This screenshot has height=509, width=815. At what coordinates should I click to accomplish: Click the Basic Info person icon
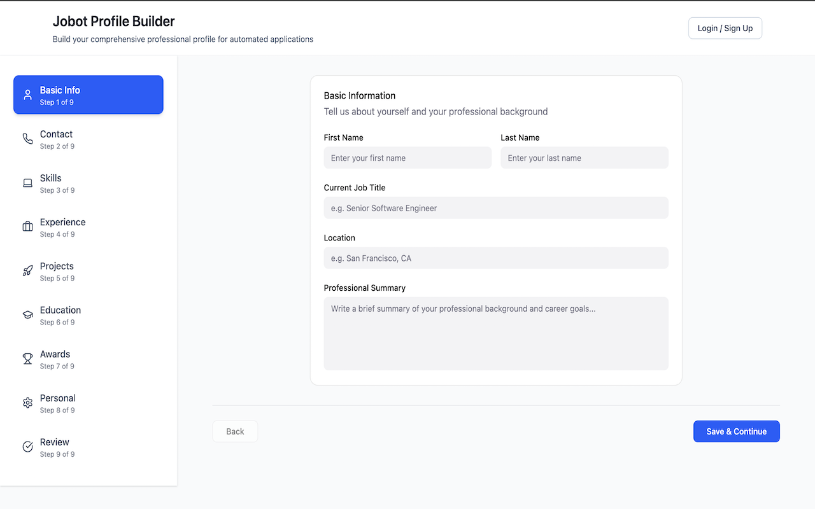coord(27,94)
